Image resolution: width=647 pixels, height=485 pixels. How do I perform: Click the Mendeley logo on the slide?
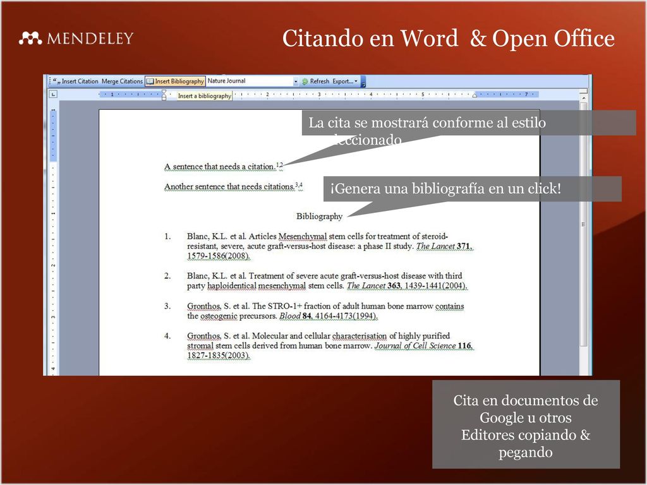pos(76,38)
